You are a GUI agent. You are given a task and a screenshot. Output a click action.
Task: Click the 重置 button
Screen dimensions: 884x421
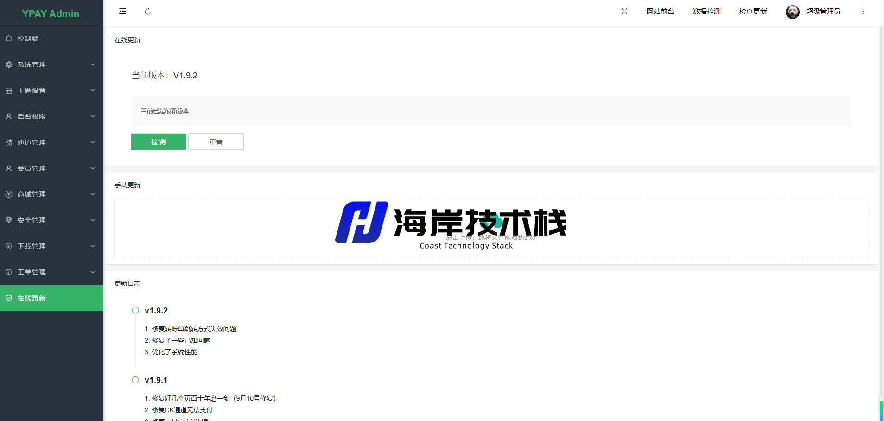pos(216,142)
